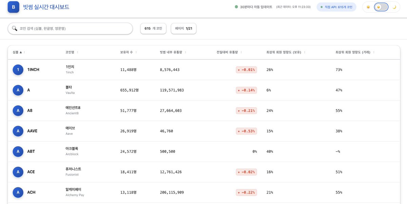This screenshot has width=407, height=204.
Task: Sort by 최상위 회원 영향도 (보유) column
Action: point(286,52)
